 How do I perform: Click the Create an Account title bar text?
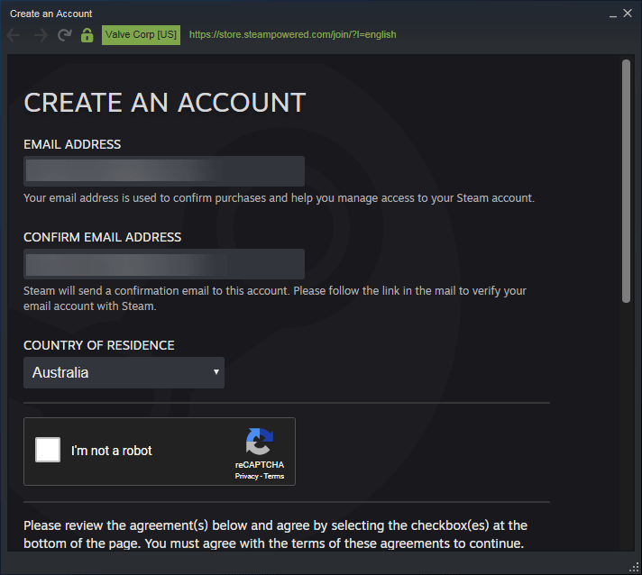pos(50,14)
